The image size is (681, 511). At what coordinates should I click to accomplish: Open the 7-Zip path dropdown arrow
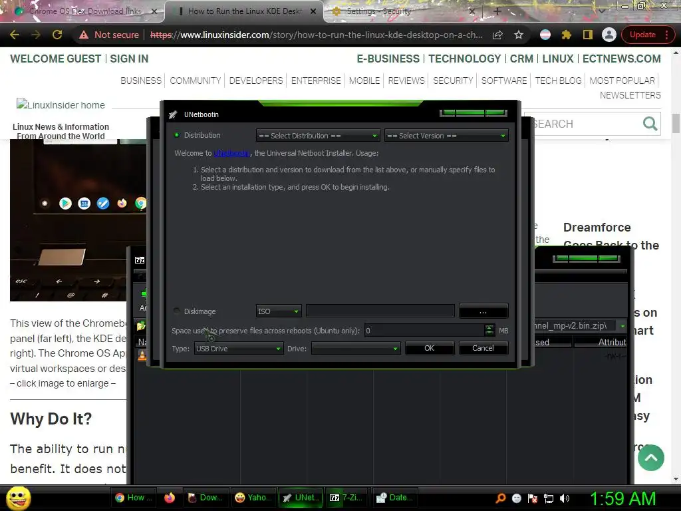(x=622, y=325)
